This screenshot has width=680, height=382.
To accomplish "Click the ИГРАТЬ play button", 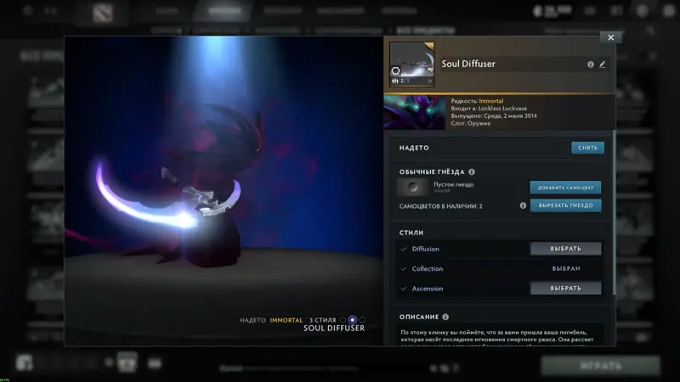I will click(x=601, y=366).
